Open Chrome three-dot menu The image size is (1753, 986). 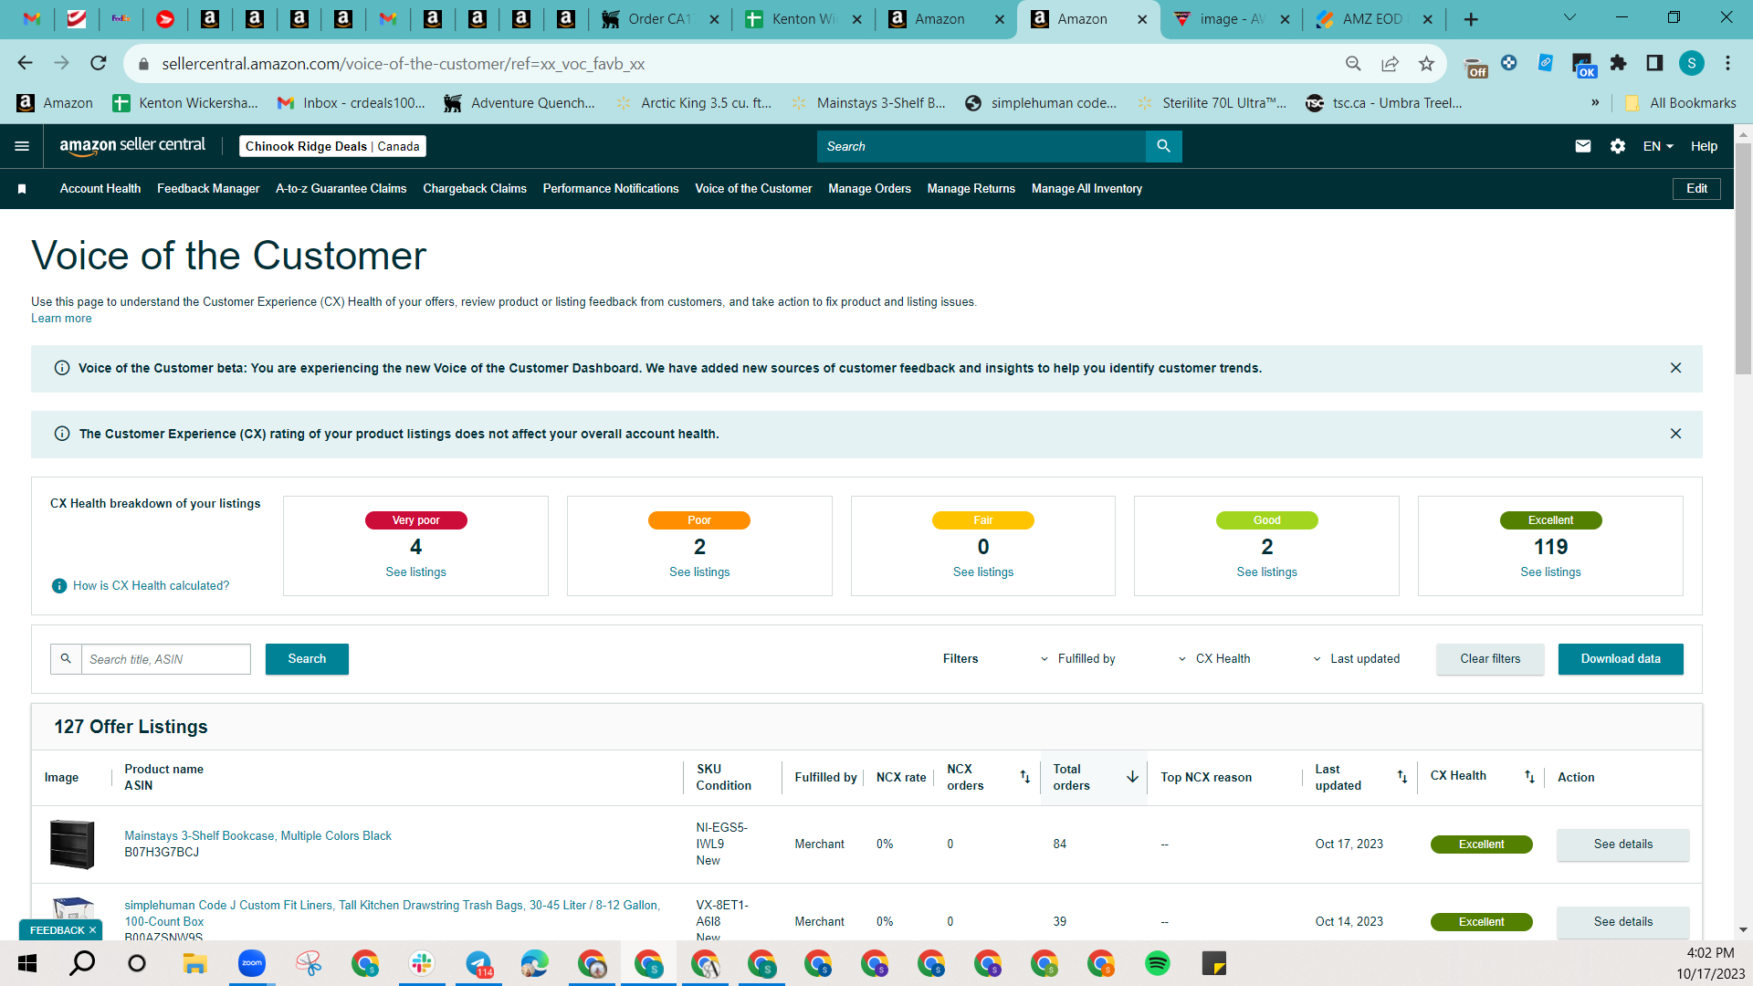click(x=1727, y=63)
